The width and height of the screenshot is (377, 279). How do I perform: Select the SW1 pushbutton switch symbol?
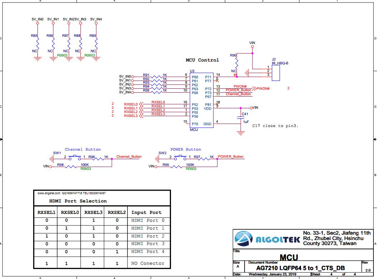pos(75,158)
